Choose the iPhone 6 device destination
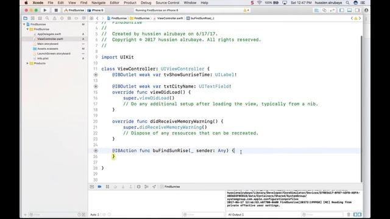390x219 pixels. tap(95, 10)
